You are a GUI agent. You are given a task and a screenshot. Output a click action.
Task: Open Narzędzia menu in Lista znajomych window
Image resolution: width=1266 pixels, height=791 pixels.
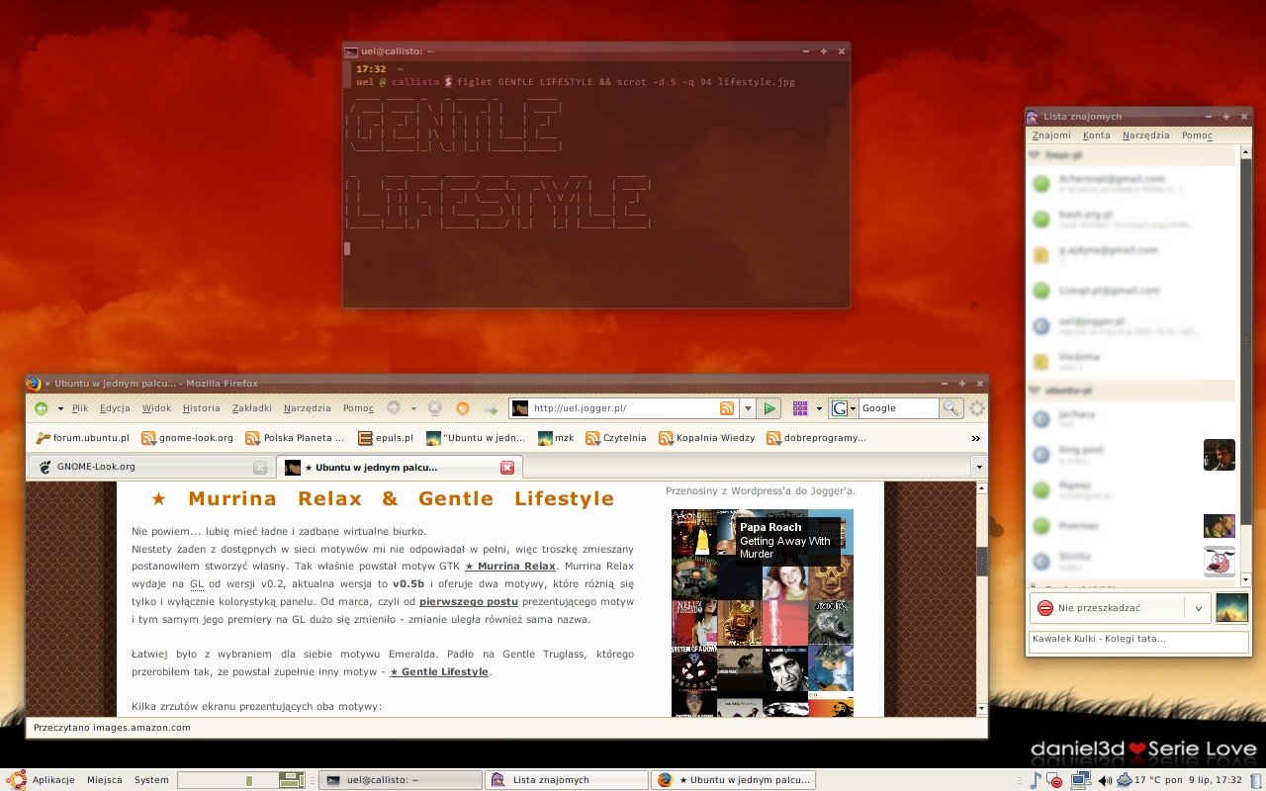point(1145,135)
